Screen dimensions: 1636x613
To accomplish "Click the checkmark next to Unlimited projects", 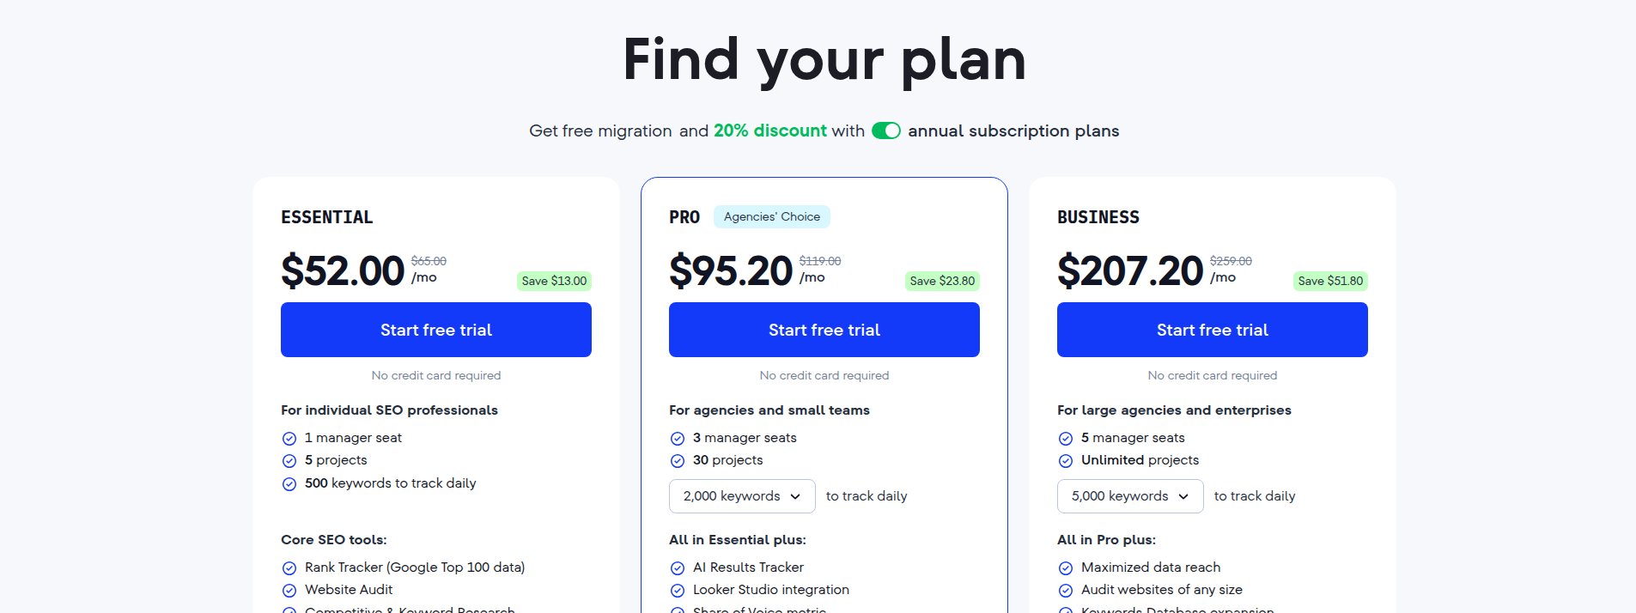I will 1066,461.
